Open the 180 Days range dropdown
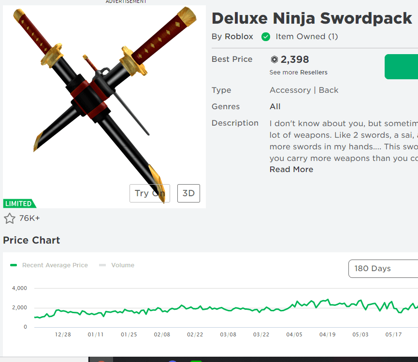 (383, 269)
